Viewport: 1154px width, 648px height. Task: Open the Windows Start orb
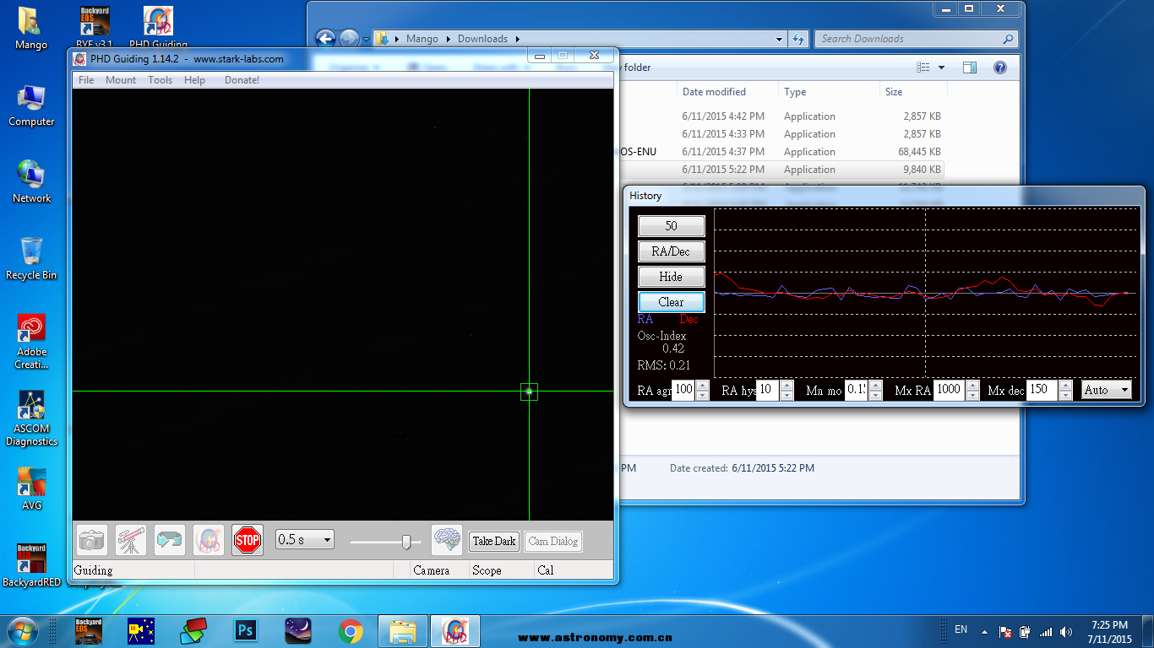23,631
